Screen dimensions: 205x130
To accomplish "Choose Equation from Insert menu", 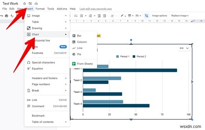I will click(x=47, y=69).
